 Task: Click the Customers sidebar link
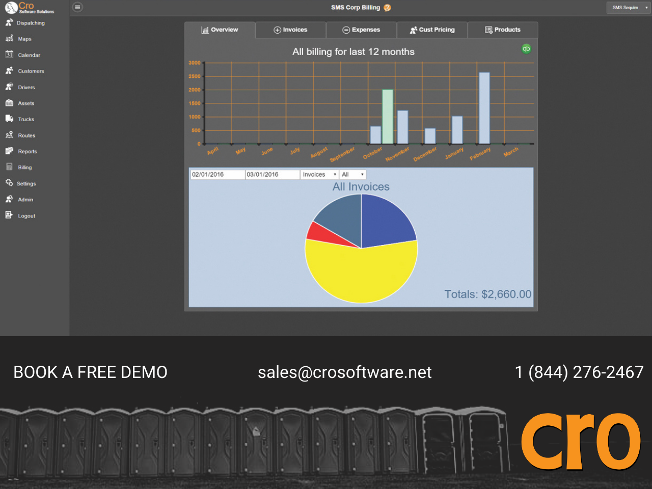coord(31,71)
